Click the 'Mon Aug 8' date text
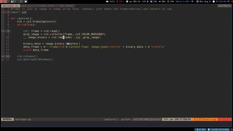Viewport: 233px width, 131px height. [205, 1]
